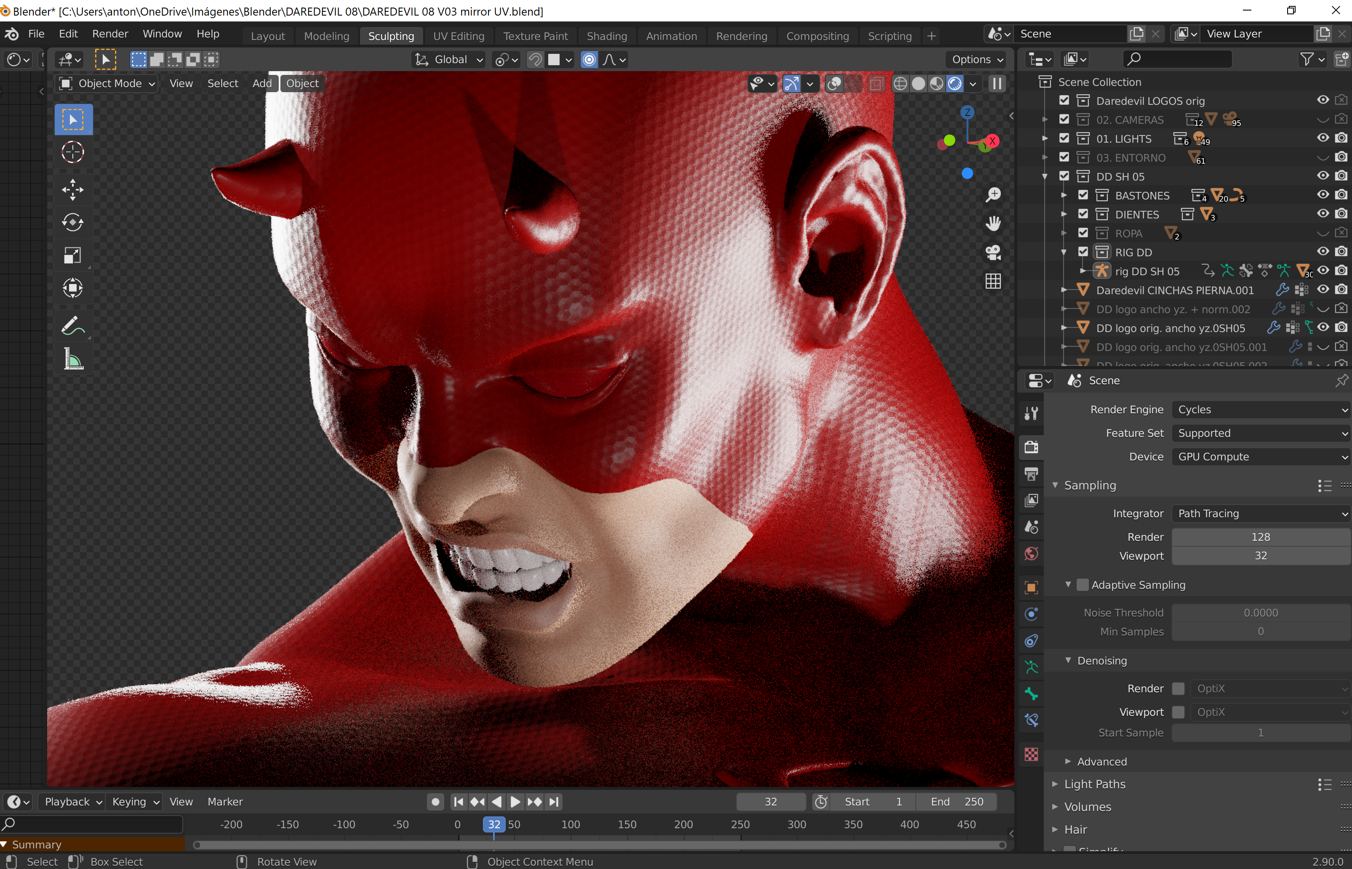The image size is (1352, 869).
Task: Select the Rotate tool
Action: pos(73,222)
